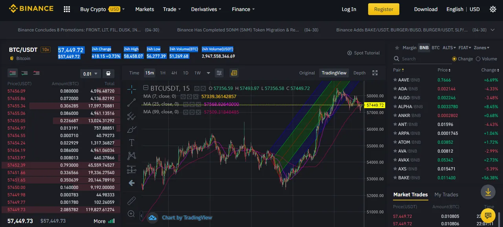Viewport: 503px width, 227px height.
Task: Select the long position prediction tool
Action: point(132,169)
